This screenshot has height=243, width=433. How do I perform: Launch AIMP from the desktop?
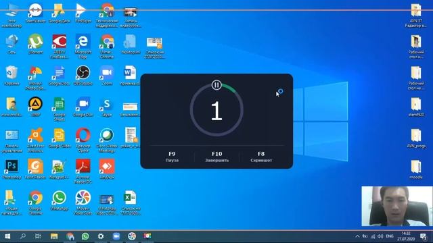[x=35, y=107]
